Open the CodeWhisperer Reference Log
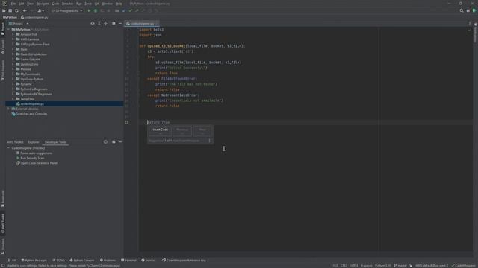Viewport: 478px width, 268px height. click(x=184, y=260)
